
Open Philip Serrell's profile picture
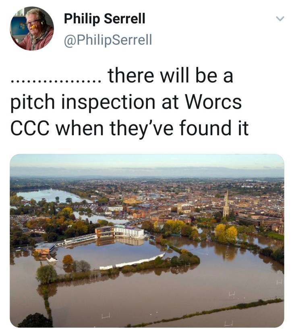tap(31, 29)
